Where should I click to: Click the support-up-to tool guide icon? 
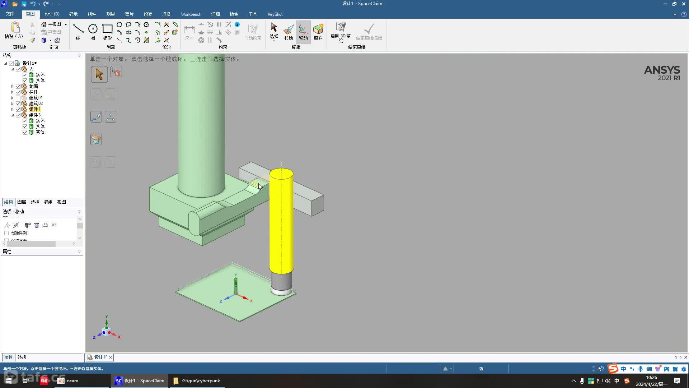(x=96, y=139)
